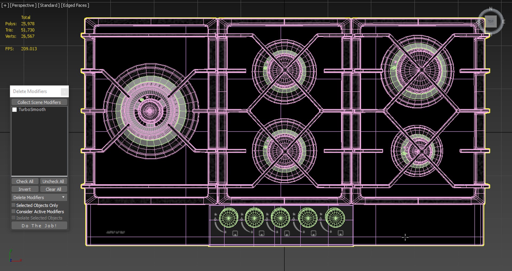
Task: Click the Invert button
Action: coord(25,189)
